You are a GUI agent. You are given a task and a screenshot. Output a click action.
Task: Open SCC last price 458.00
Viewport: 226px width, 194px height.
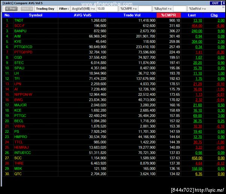click(197, 158)
